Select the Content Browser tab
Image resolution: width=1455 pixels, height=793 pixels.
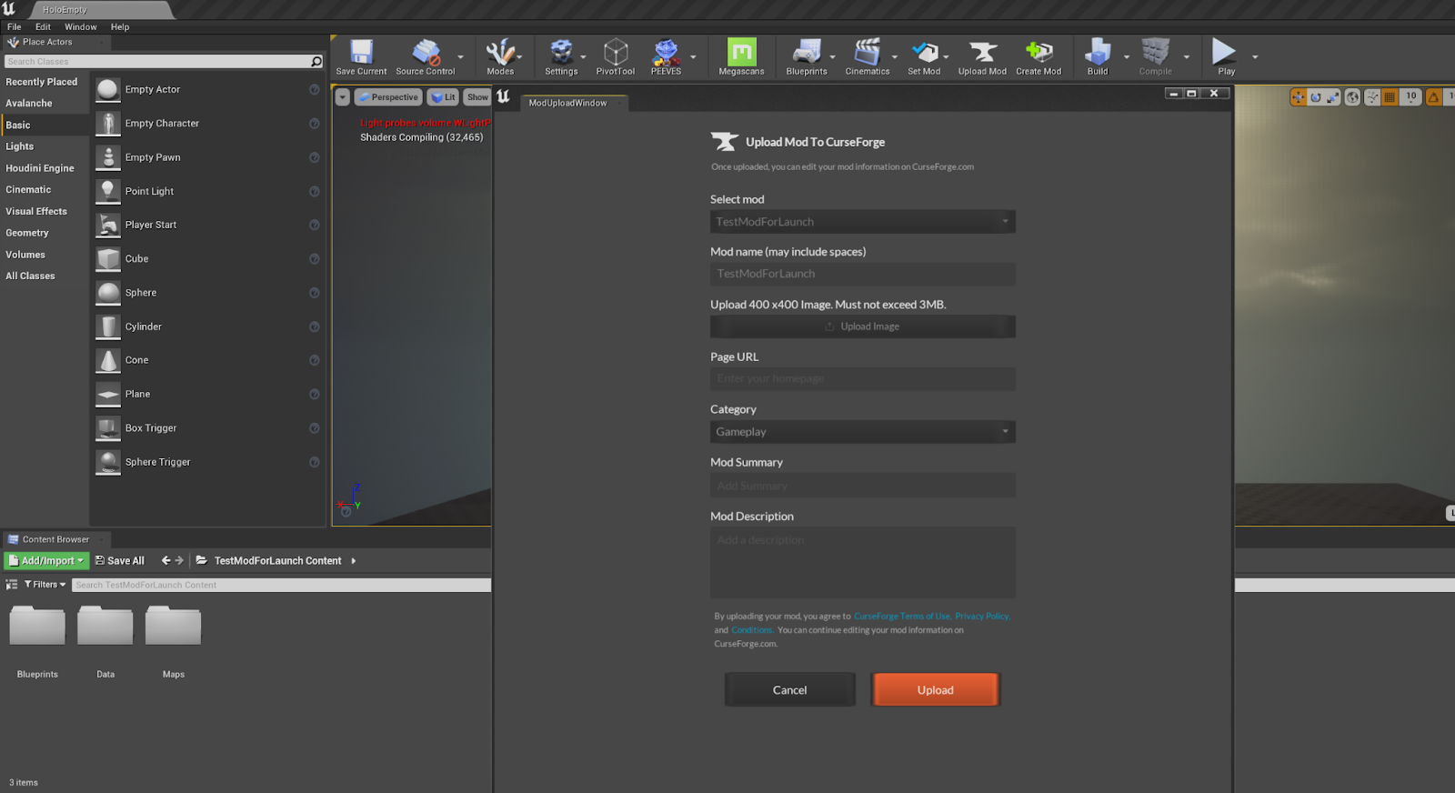[55, 539]
